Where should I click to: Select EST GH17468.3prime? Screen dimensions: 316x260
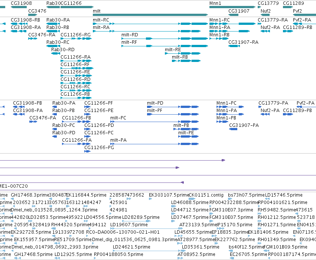[12, 199]
